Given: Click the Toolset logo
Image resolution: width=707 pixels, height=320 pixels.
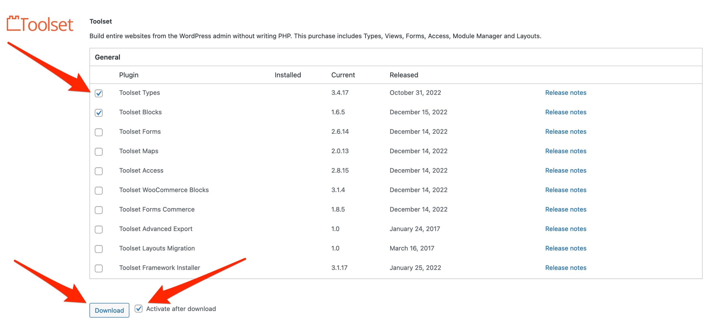Looking at the screenshot, I should (40, 24).
